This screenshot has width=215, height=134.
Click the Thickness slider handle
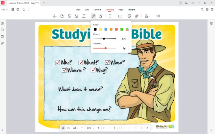(x=105, y=48)
